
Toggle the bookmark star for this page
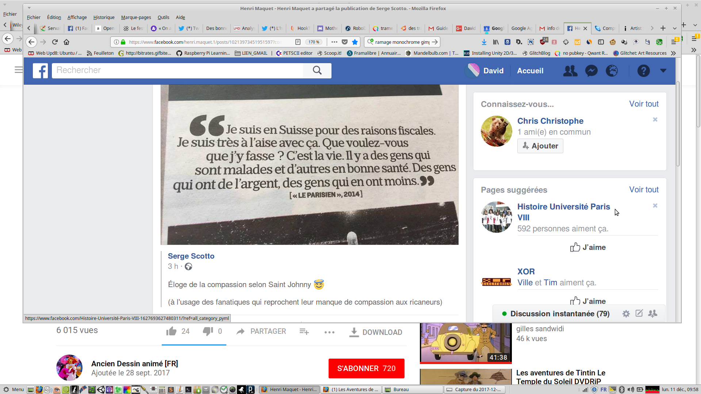[x=355, y=42]
